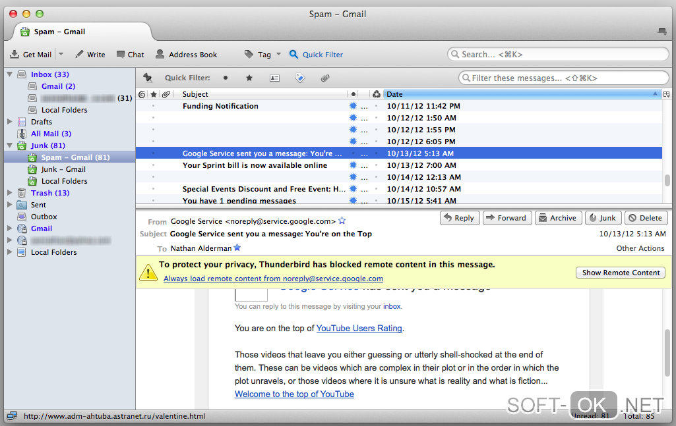Screen dimensions: 676x426
Task: Expand the Trash (13) folder
Action: click(x=10, y=193)
